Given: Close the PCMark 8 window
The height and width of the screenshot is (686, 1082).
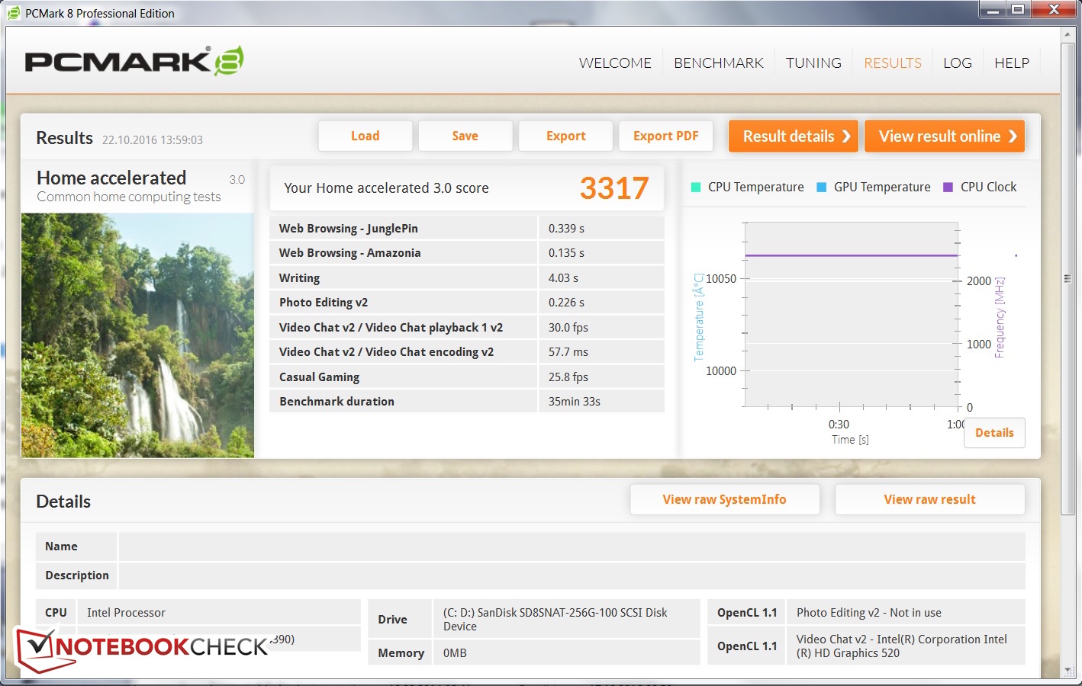Looking at the screenshot, I should point(1054,10).
